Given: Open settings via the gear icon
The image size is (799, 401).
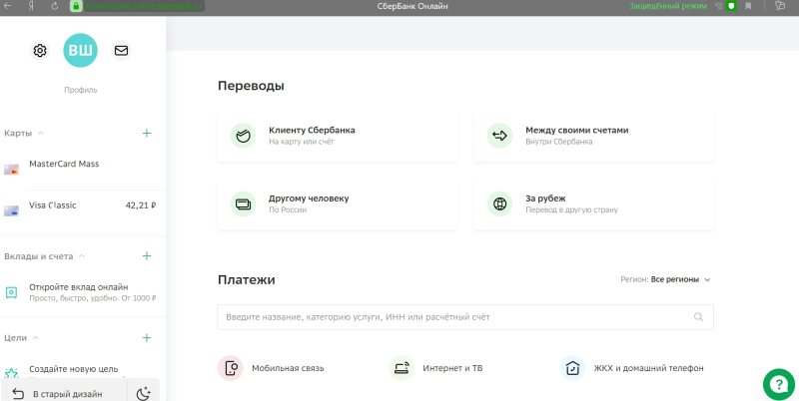Looking at the screenshot, I should coord(40,51).
